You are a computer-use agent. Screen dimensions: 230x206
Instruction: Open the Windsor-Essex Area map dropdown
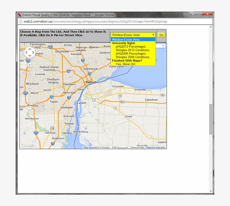pyautogui.click(x=133, y=35)
